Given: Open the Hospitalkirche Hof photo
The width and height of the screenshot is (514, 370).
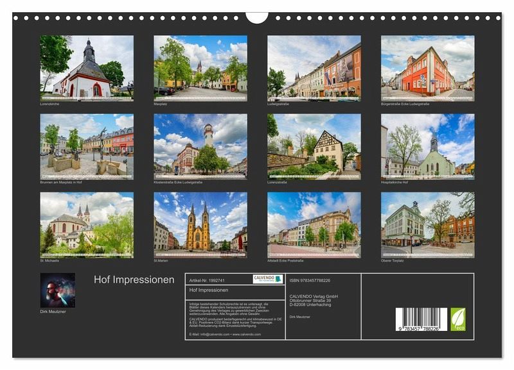Looking at the screenshot, I should [427, 147].
